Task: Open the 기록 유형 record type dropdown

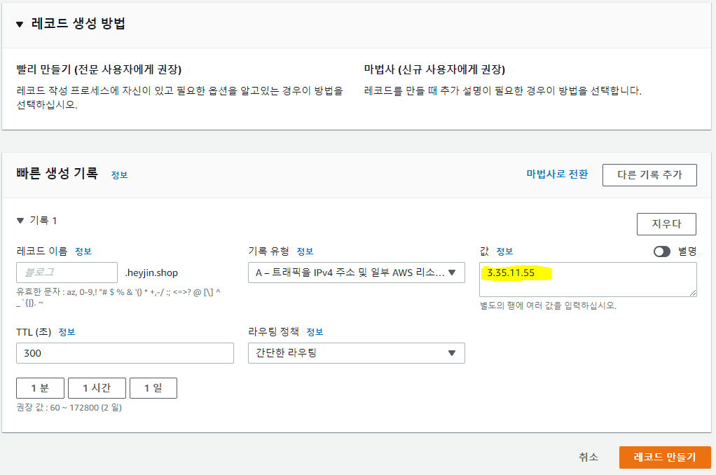Action: pyautogui.click(x=356, y=273)
